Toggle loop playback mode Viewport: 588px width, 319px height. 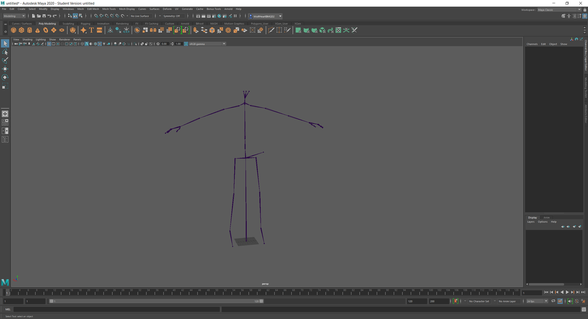(x=554, y=301)
